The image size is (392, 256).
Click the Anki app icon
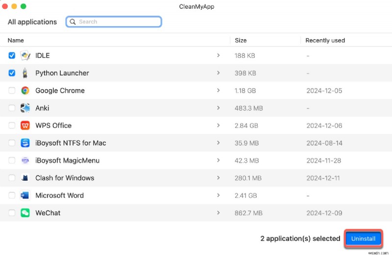tap(25, 108)
